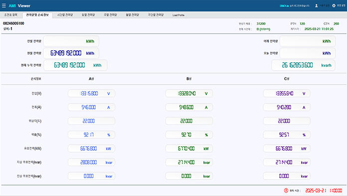Select the B-phase current value 548.600 field
Viewport: 347px width, 196px height.
point(189,107)
